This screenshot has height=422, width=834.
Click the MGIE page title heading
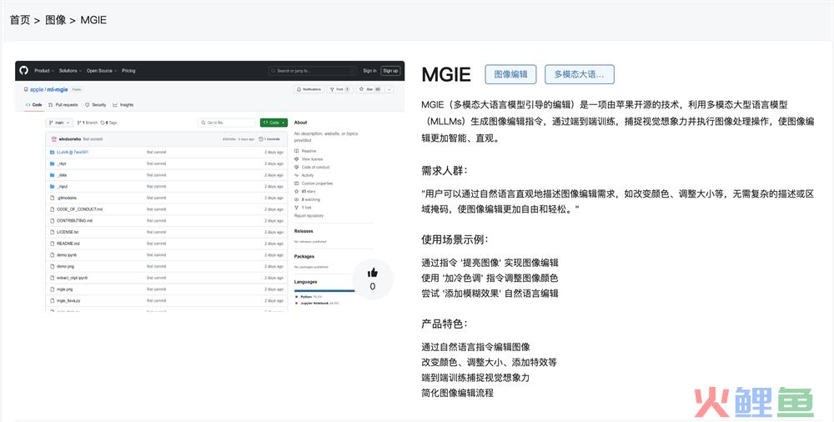coord(445,74)
